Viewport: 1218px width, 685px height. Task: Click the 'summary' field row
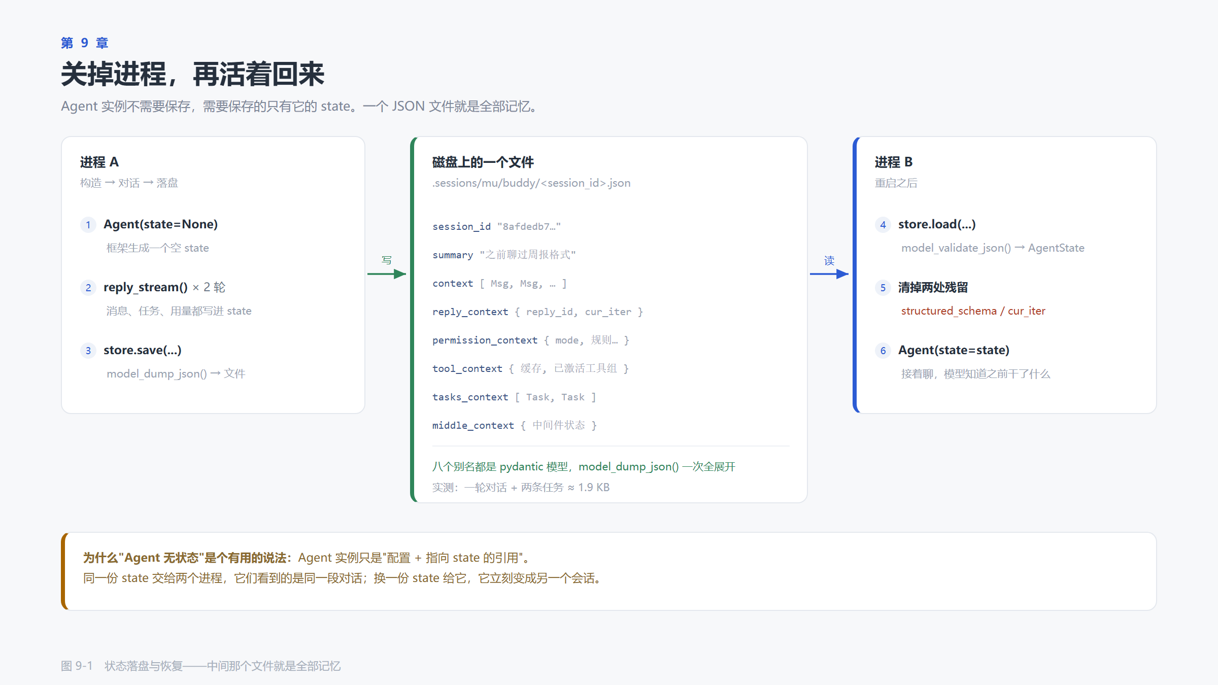[x=504, y=255]
